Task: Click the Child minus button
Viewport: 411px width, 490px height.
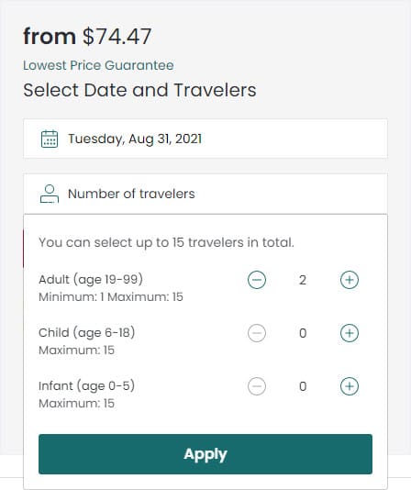Action: click(257, 333)
